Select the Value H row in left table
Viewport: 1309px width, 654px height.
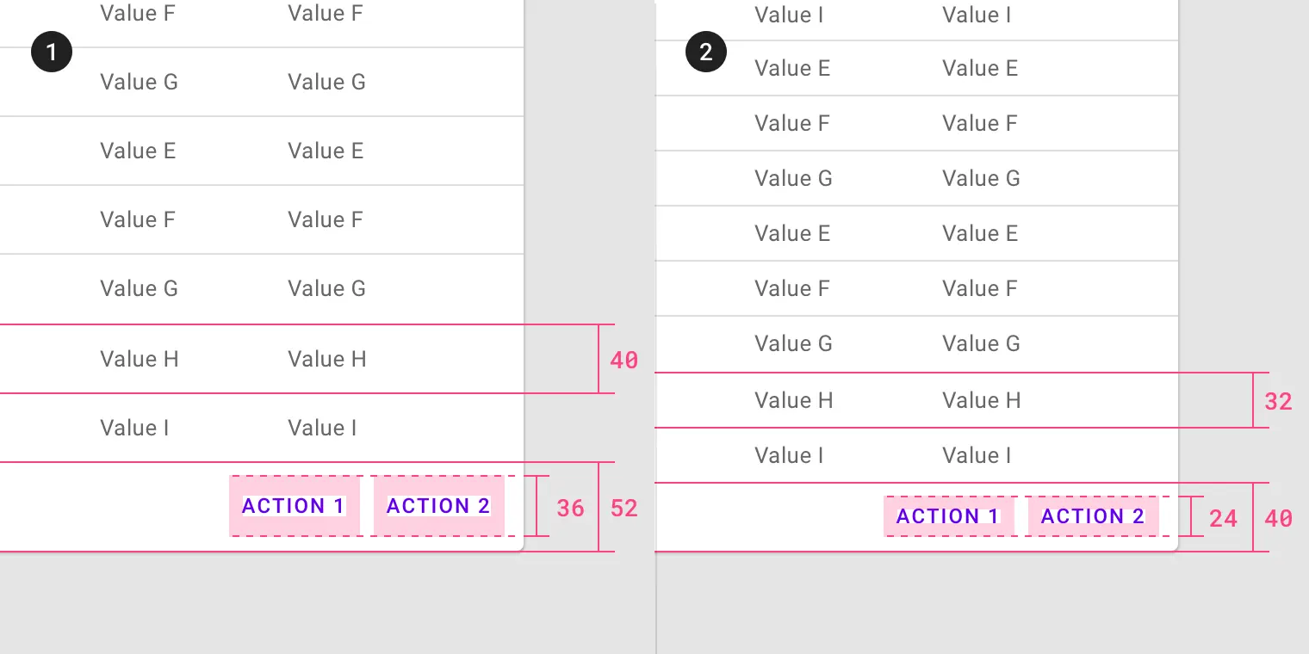point(262,359)
